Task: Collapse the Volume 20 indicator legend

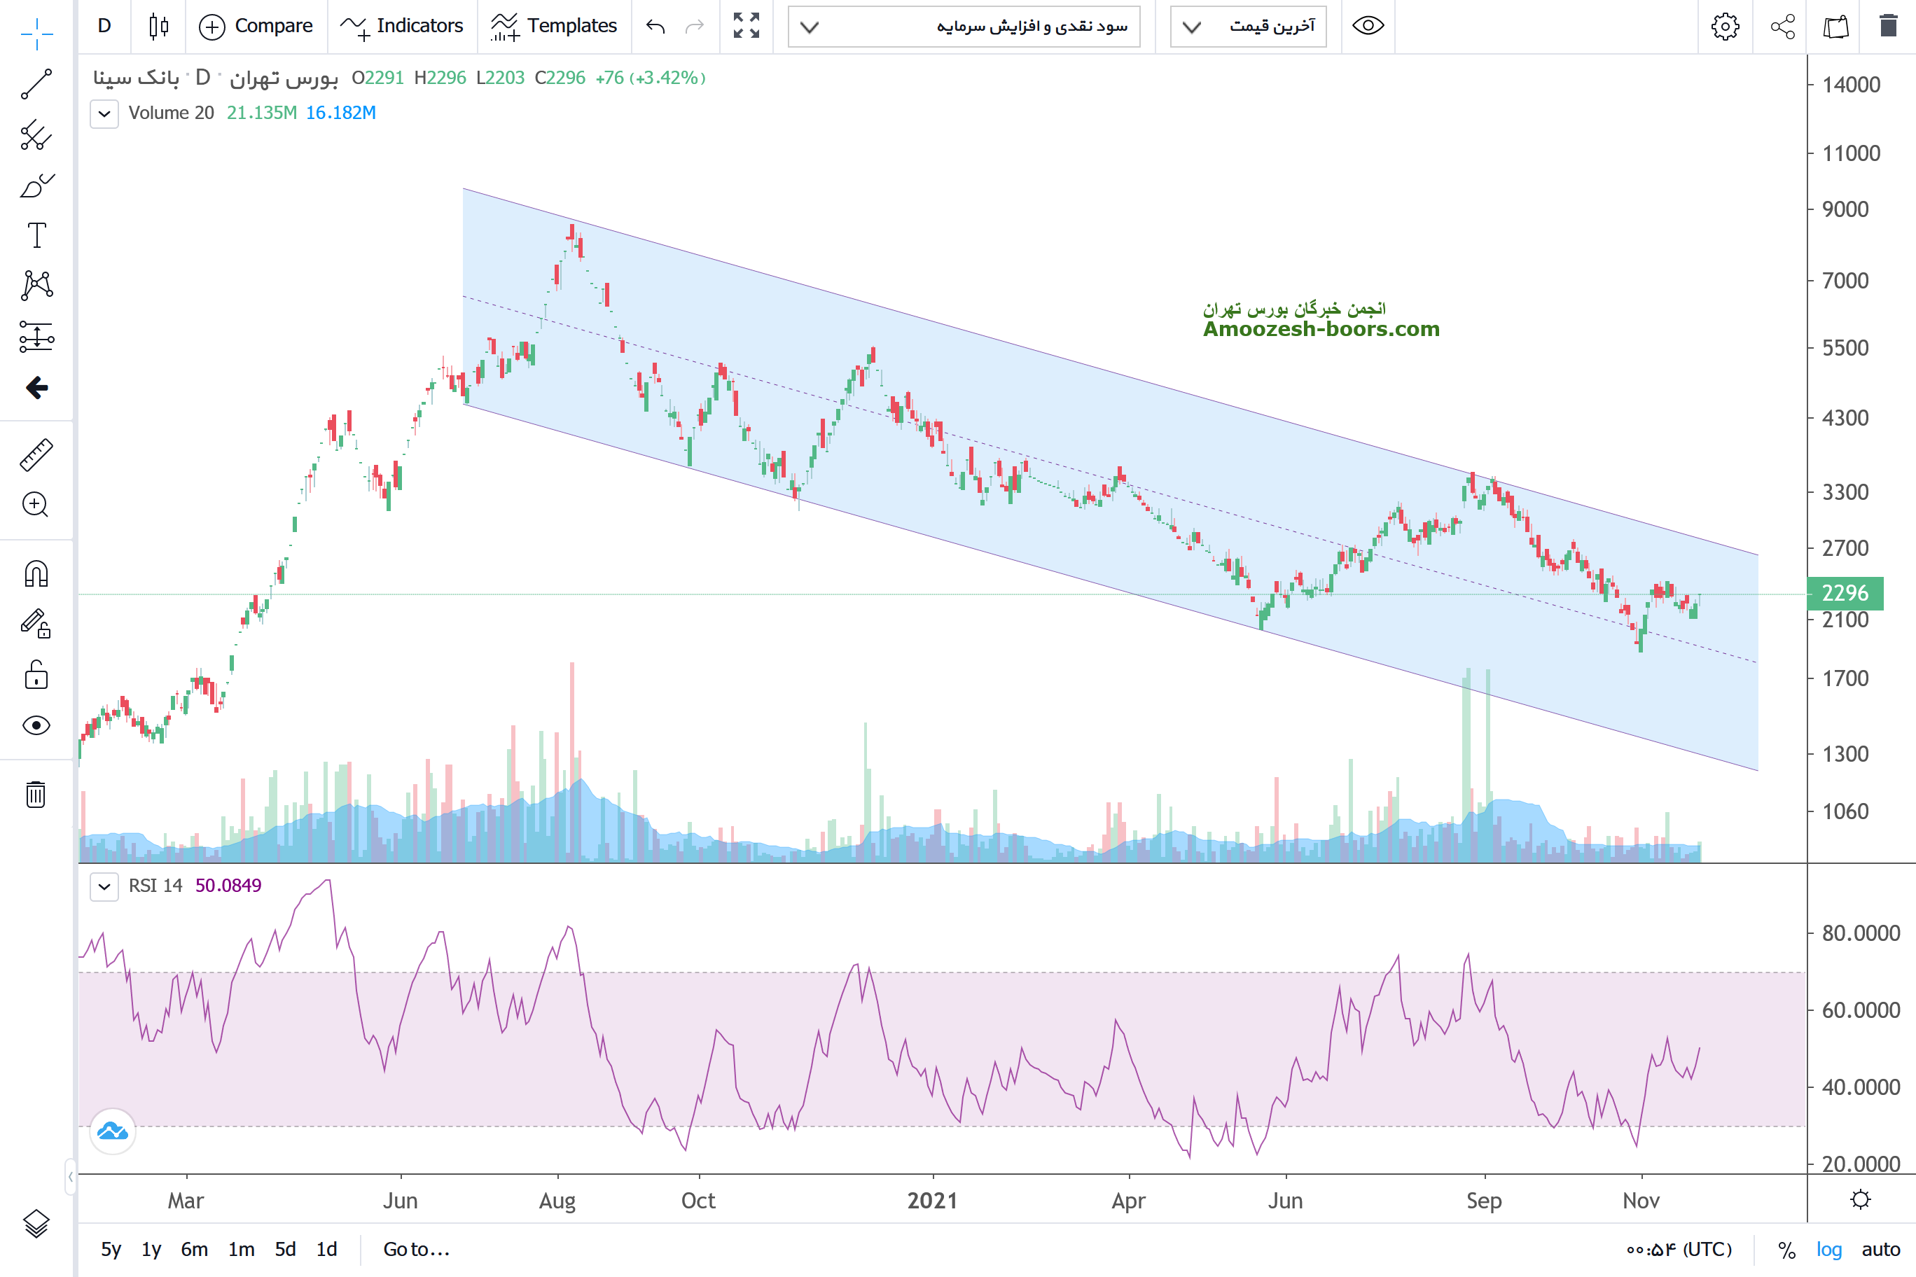Action: [104, 113]
